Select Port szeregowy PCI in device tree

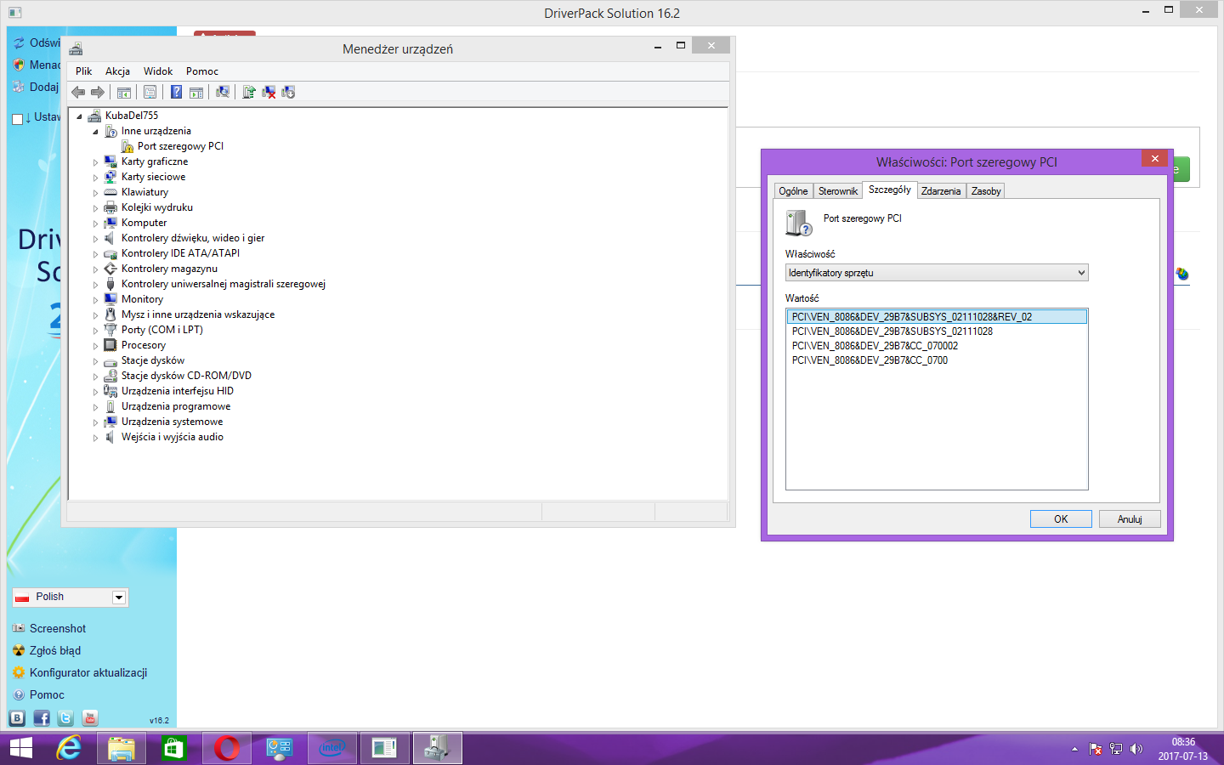[180, 146]
